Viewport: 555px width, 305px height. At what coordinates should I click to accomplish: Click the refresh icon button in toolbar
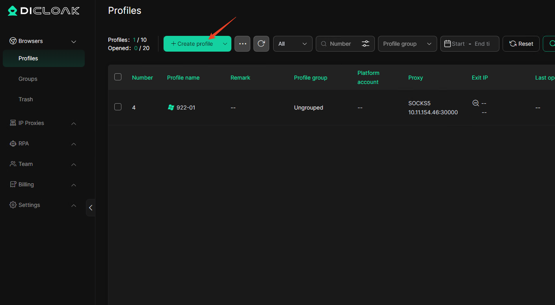(261, 44)
